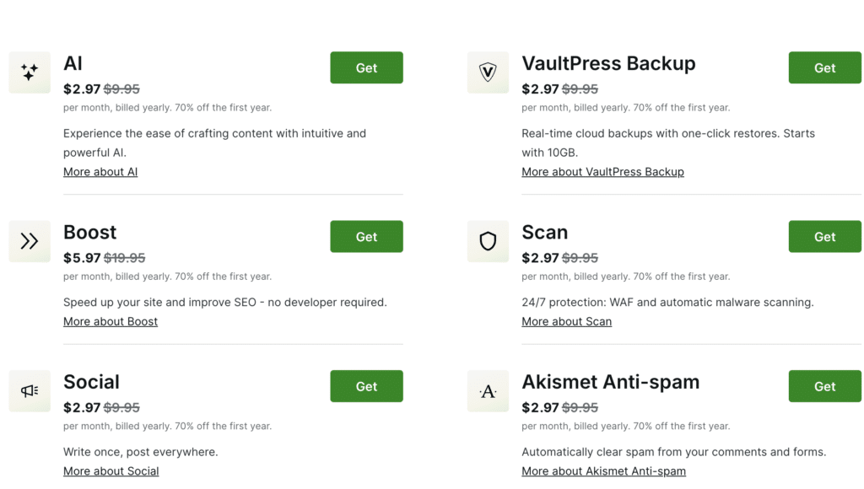Select the Boost product title
Viewport: 864px width, 489px height.
click(x=89, y=233)
